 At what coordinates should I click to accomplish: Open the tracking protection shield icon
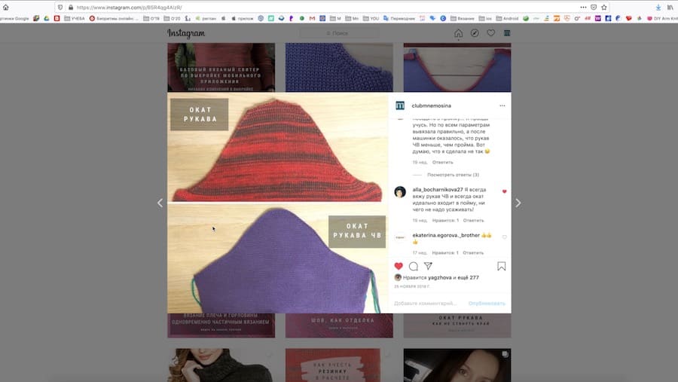(60, 8)
